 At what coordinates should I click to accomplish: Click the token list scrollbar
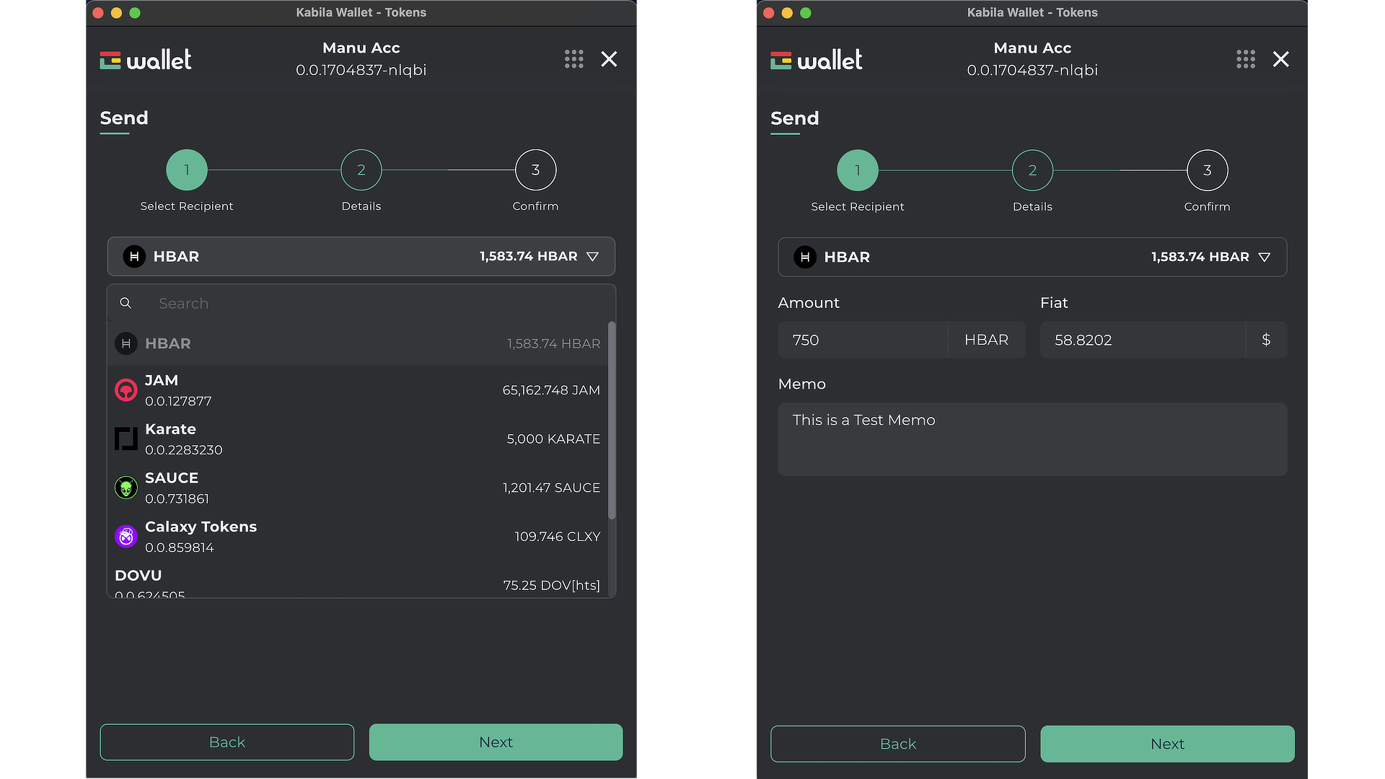[612, 420]
